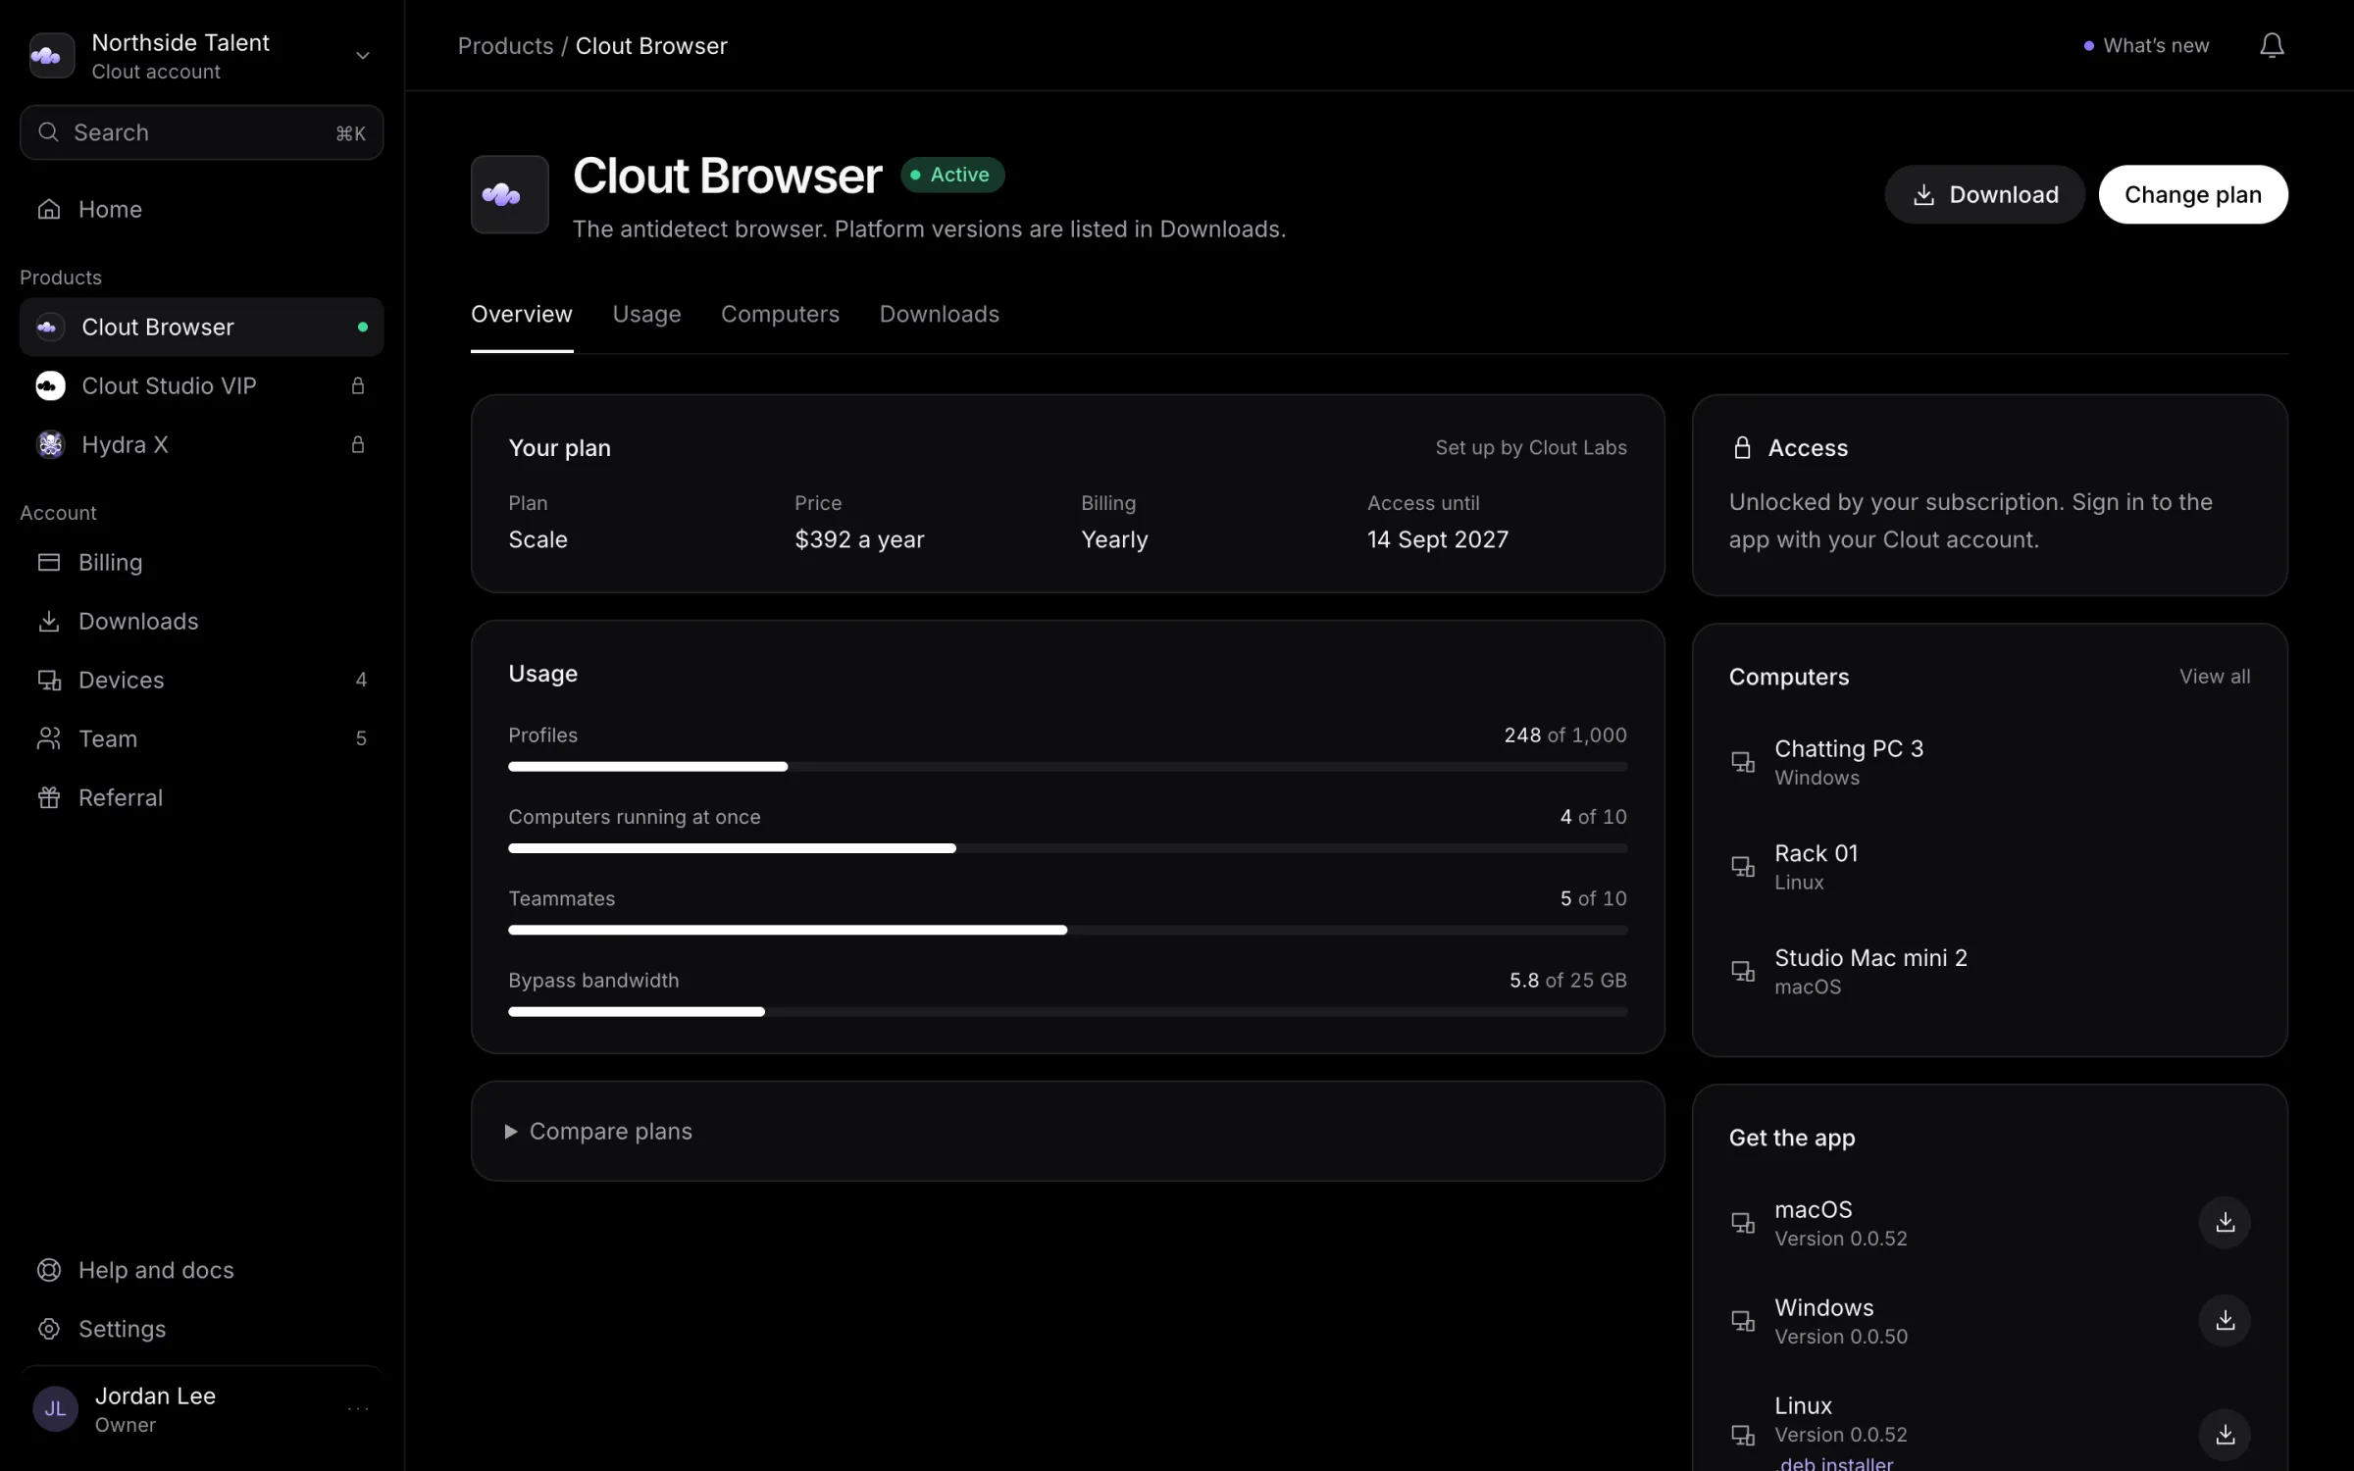Open sidebar Downloads page
Image resolution: width=2354 pixels, height=1471 pixels.
201,621
